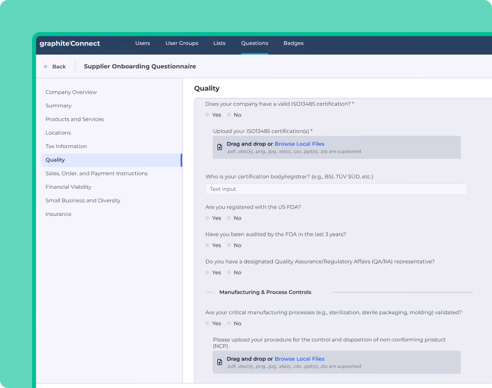Click the certification body text input field
Image resolution: width=492 pixels, height=388 pixels.
(x=337, y=189)
